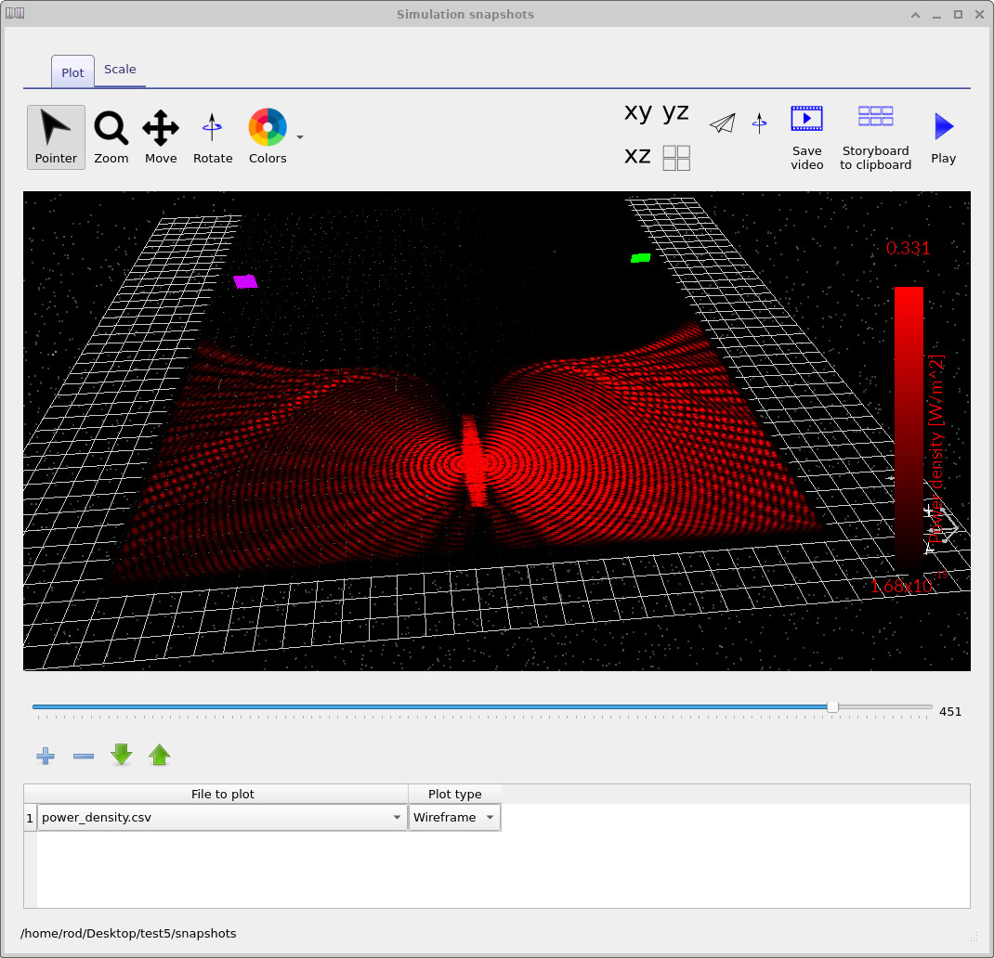Select the Plot tab

(72, 71)
